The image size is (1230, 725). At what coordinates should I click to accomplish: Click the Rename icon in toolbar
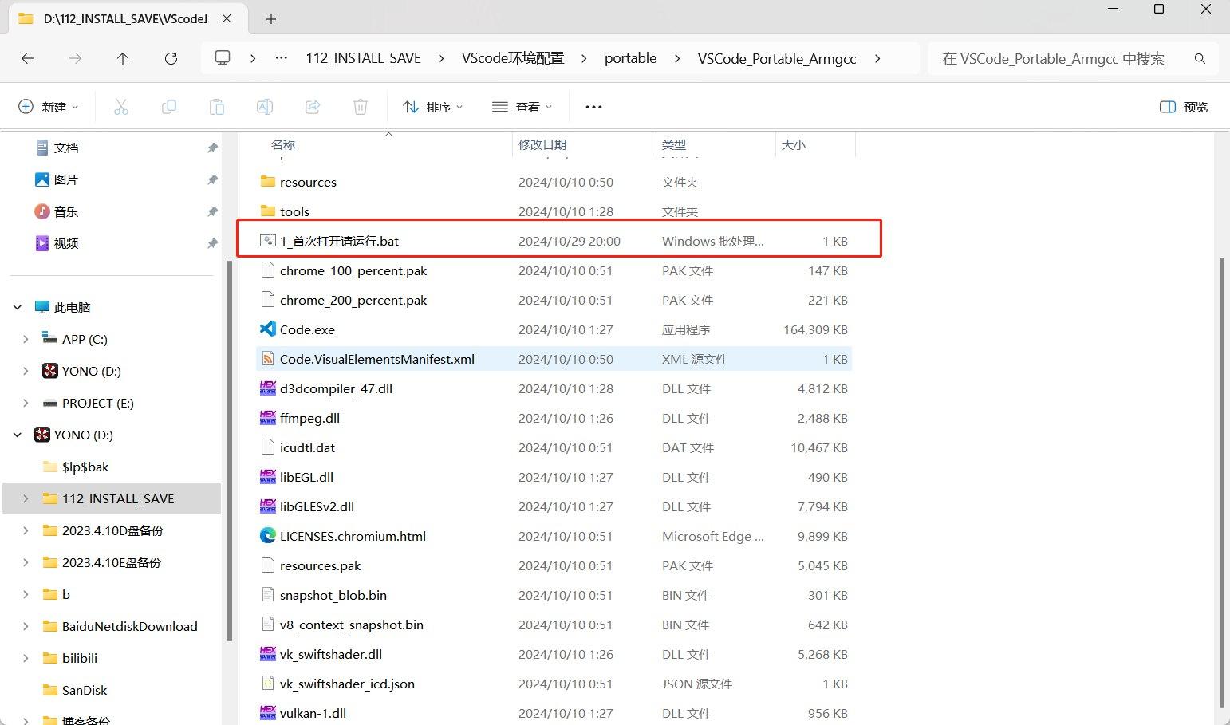(265, 107)
